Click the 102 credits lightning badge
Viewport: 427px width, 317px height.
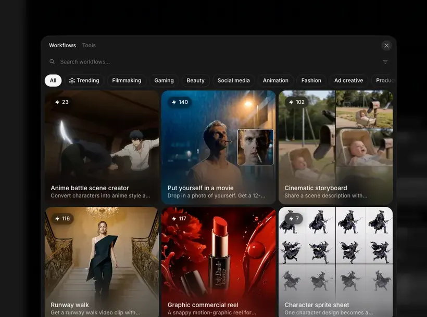coord(297,102)
